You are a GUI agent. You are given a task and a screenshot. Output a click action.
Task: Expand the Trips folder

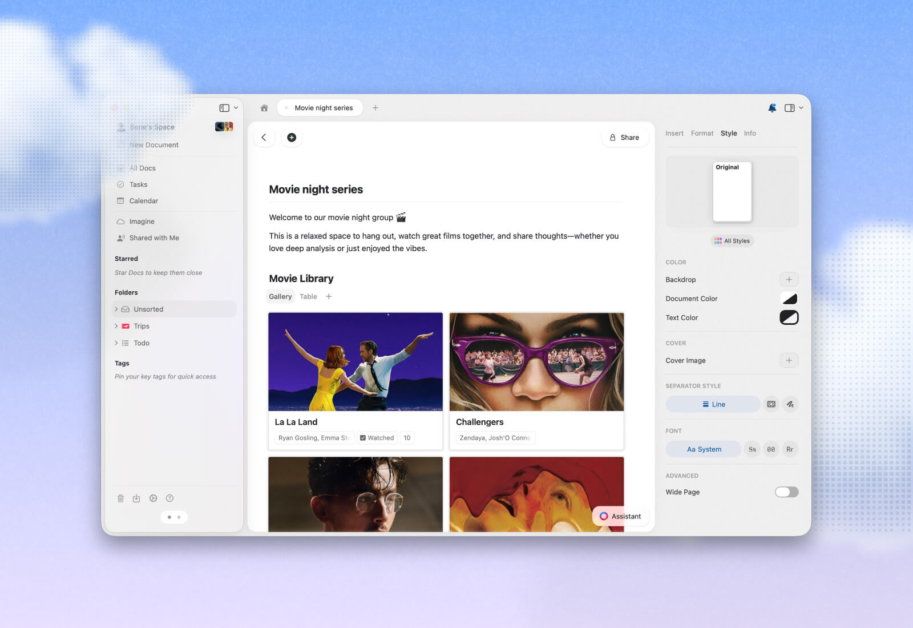[x=116, y=327]
